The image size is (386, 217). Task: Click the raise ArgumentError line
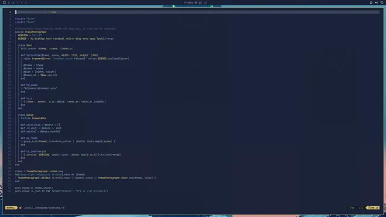point(77,58)
